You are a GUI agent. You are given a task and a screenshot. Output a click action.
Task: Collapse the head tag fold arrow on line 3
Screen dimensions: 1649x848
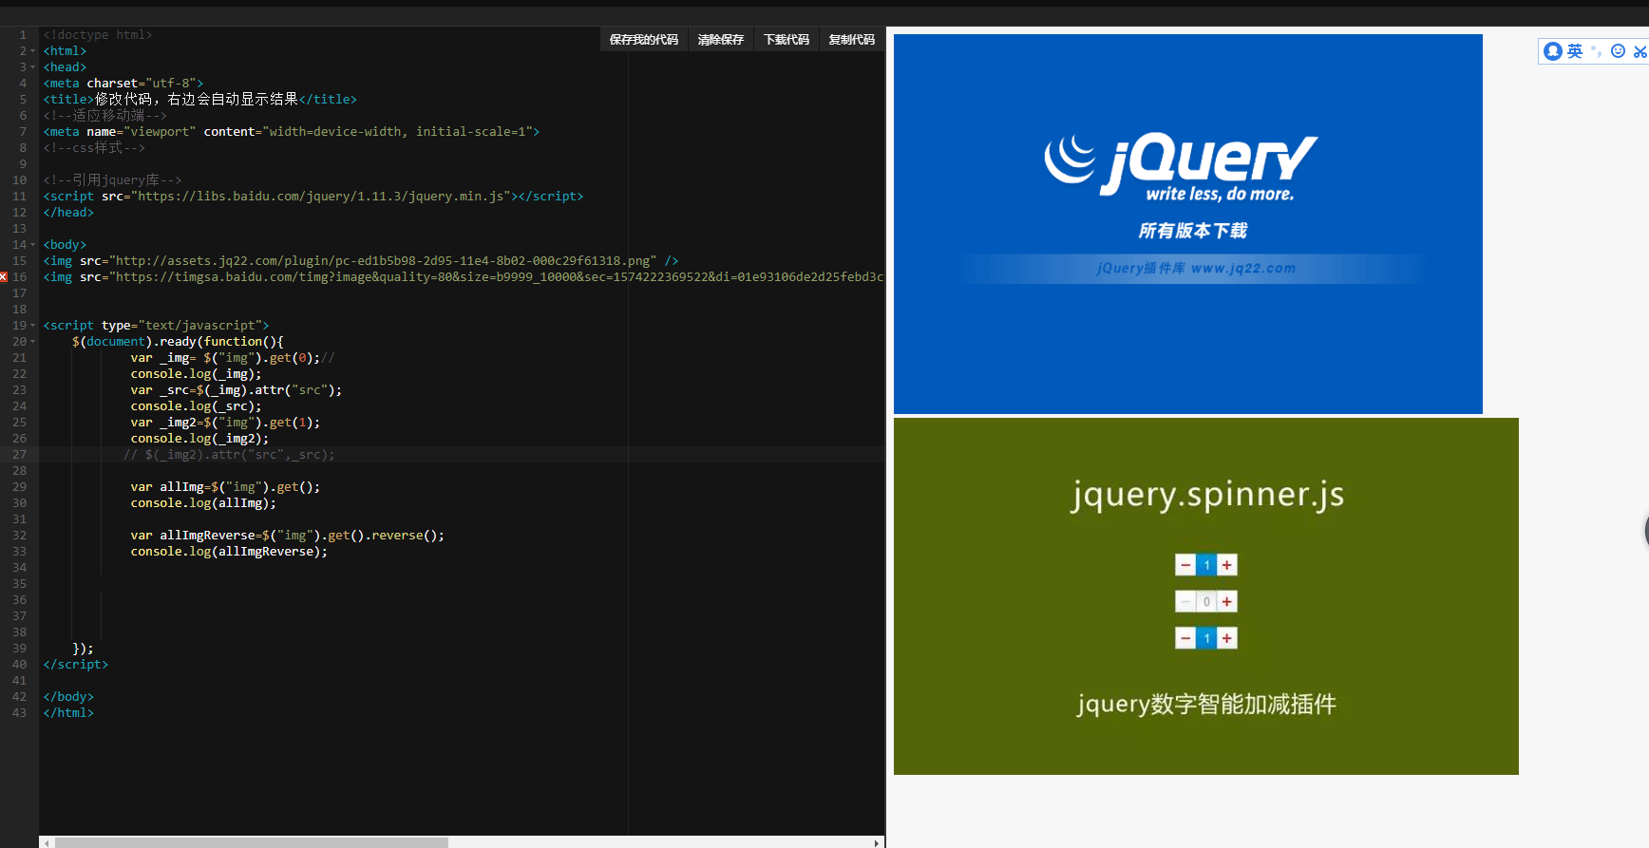click(x=33, y=67)
